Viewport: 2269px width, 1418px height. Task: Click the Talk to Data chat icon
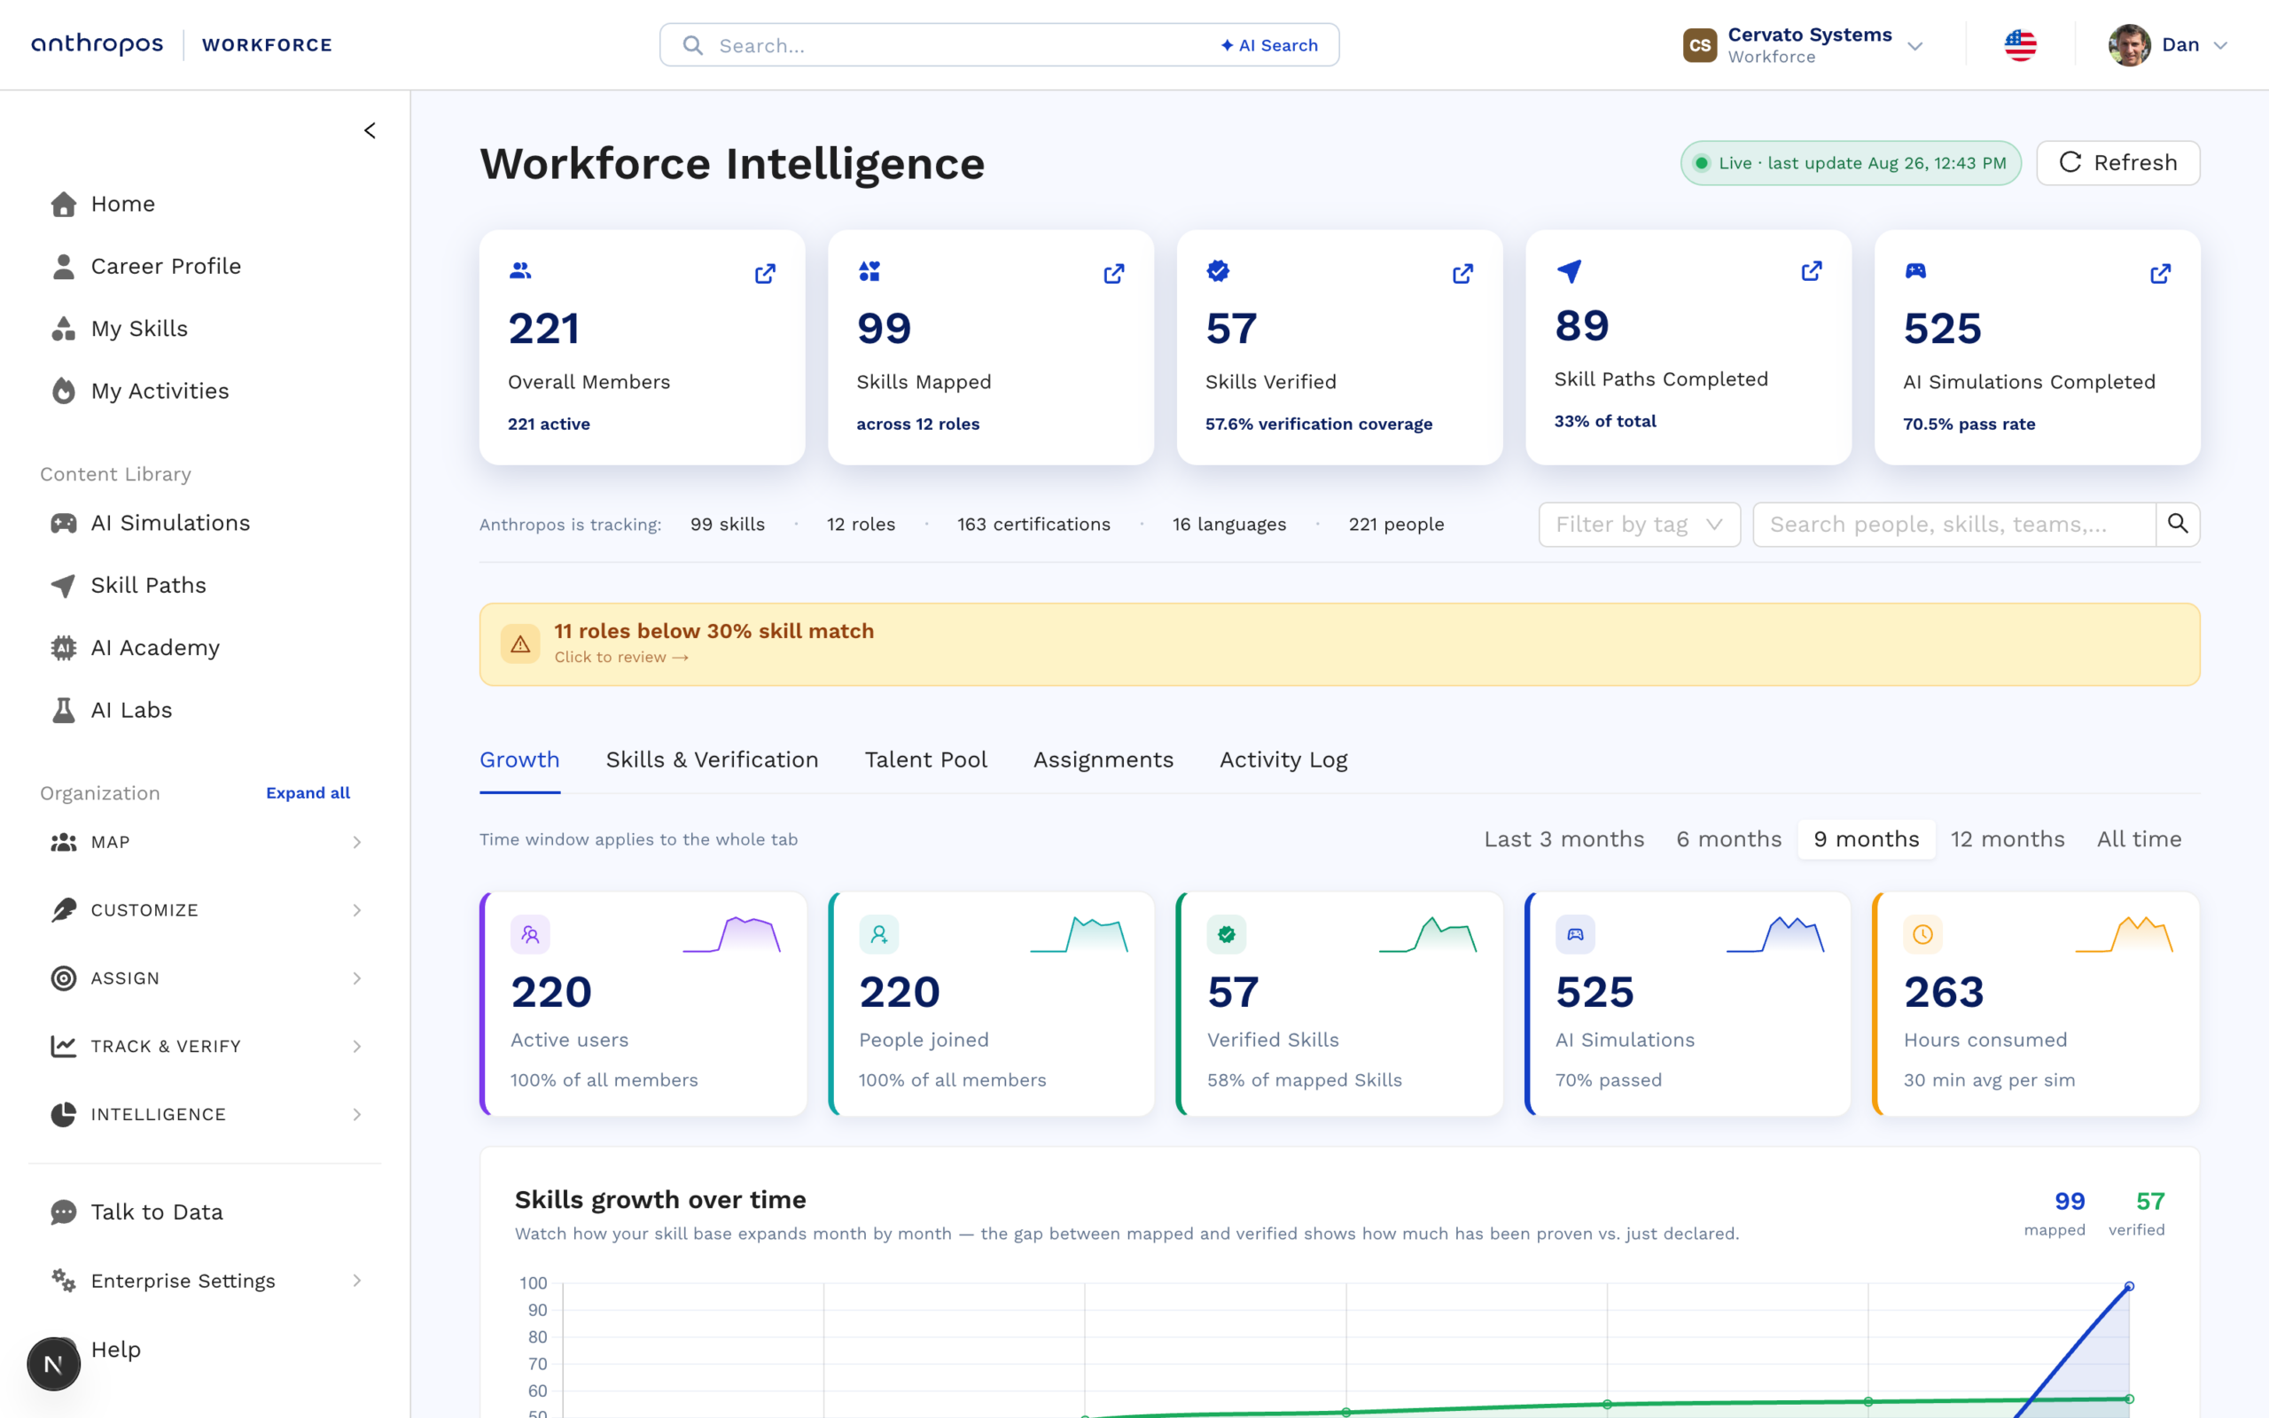click(63, 1212)
